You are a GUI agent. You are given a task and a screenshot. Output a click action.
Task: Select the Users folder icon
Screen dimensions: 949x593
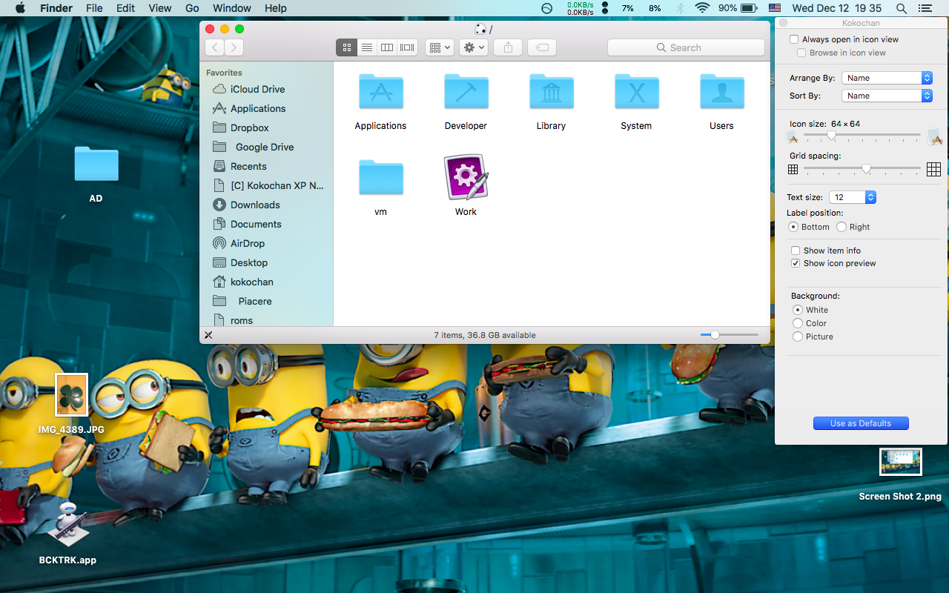721,91
